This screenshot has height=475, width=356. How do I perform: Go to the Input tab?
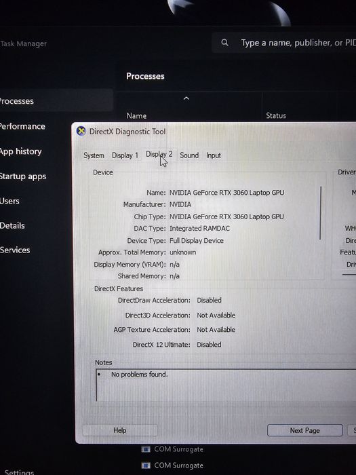coord(214,155)
